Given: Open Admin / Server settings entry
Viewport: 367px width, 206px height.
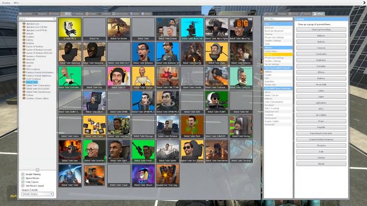Looking at the screenshot, I should click(x=278, y=96).
